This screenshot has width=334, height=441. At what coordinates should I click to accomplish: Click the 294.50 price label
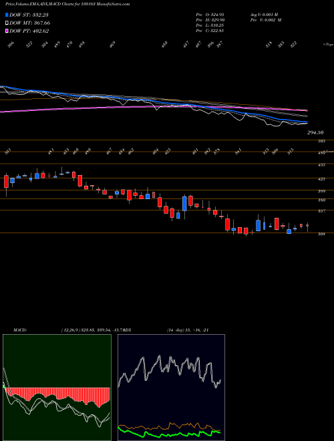coord(315,132)
